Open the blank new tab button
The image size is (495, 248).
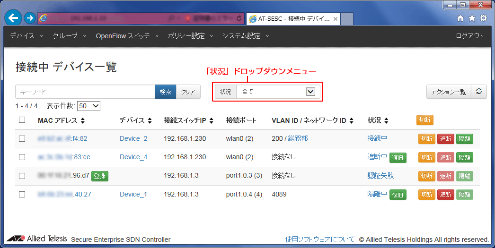coord(347,19)
